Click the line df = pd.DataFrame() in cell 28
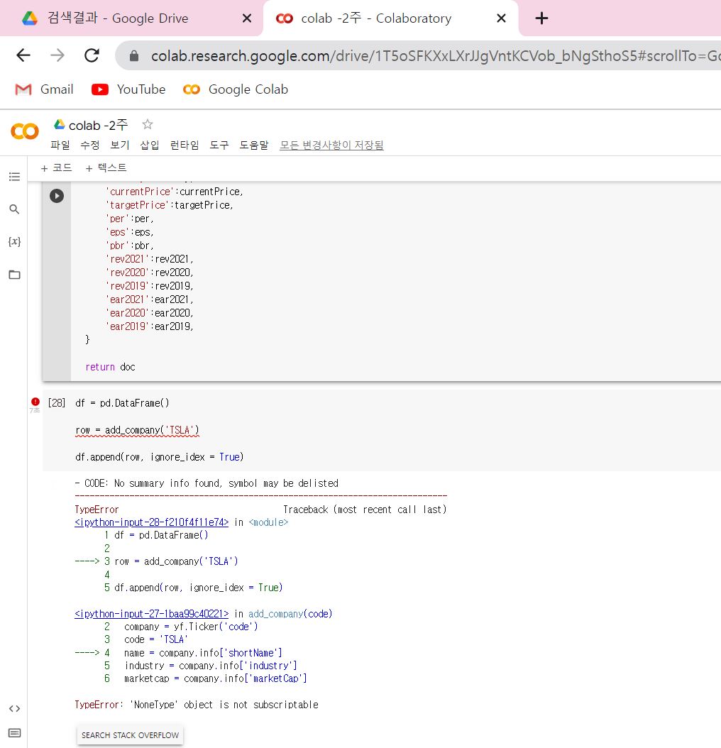The width and height of the screenshot is (721, 748). coord(122,403)
